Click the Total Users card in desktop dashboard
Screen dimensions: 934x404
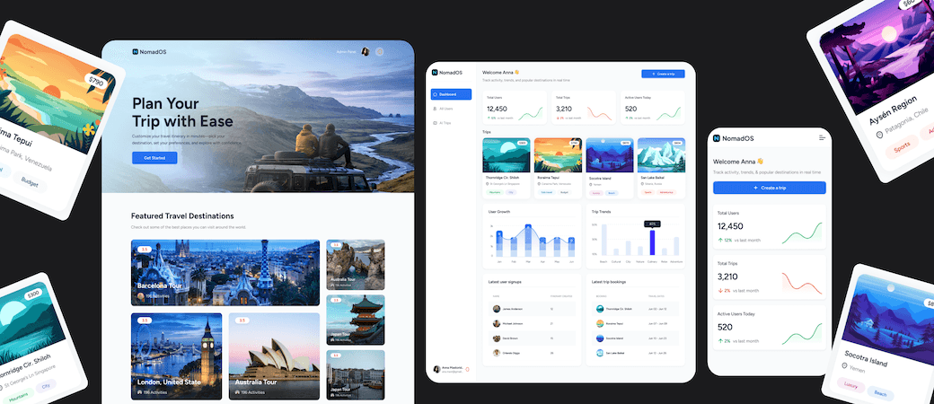point(515,108)
